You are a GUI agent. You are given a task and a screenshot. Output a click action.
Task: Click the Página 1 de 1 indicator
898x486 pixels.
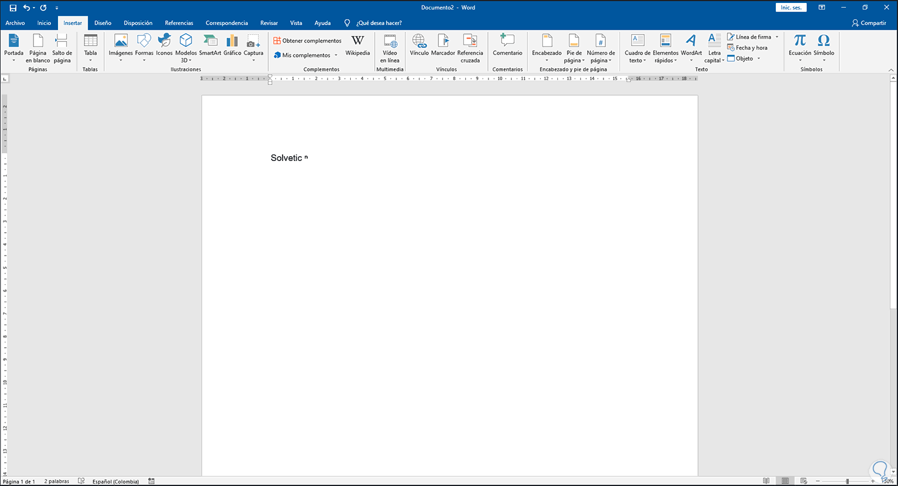click(19, 481)
